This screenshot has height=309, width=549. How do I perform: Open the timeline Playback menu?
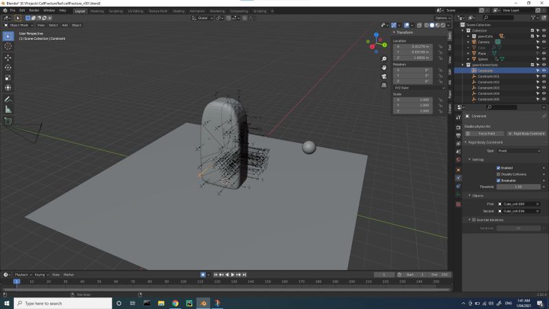pyautogui.click(x=23, y=275)
